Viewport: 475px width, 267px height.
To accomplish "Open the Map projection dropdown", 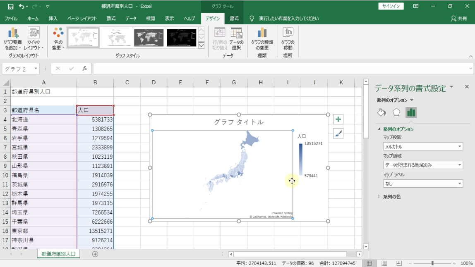I will tap(422, 147).
